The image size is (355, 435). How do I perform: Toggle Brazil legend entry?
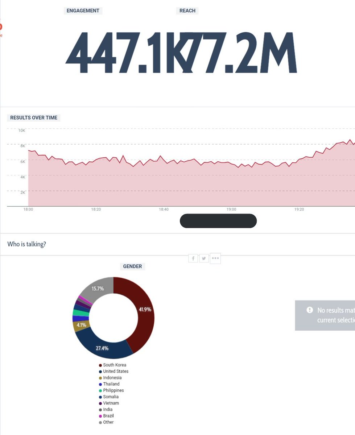106,416
